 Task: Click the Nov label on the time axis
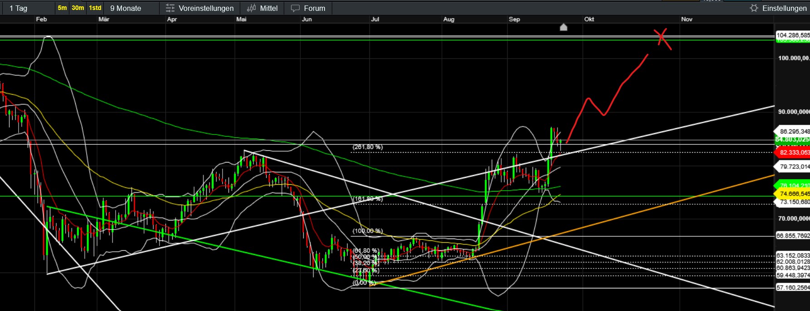tap(687, 19)
